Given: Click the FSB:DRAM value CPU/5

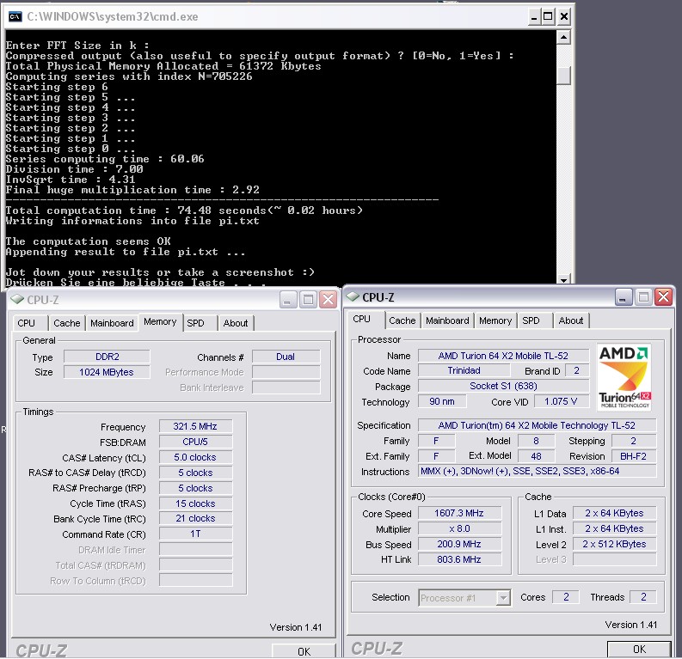Looking at the screenshot, I should [x=196, y=442].
